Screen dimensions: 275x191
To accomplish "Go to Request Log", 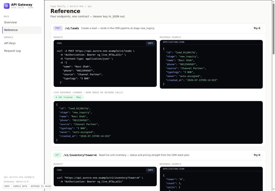I will pyautogui.click(x=22, y=51).
